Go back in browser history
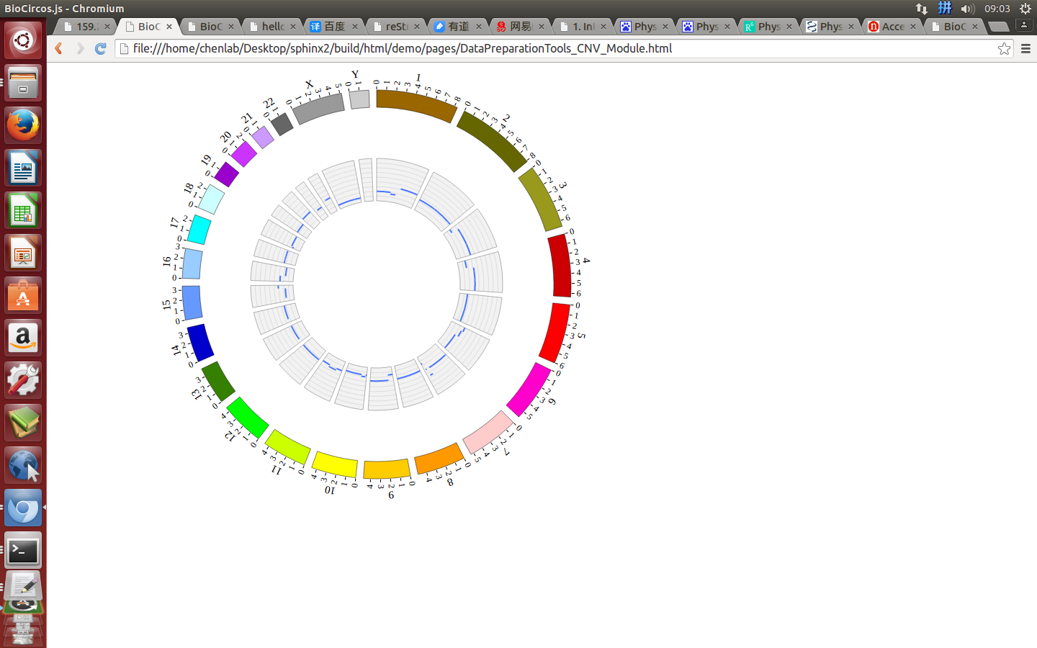Viewport: 1037px width, 648px height. [x=59, y=48]
